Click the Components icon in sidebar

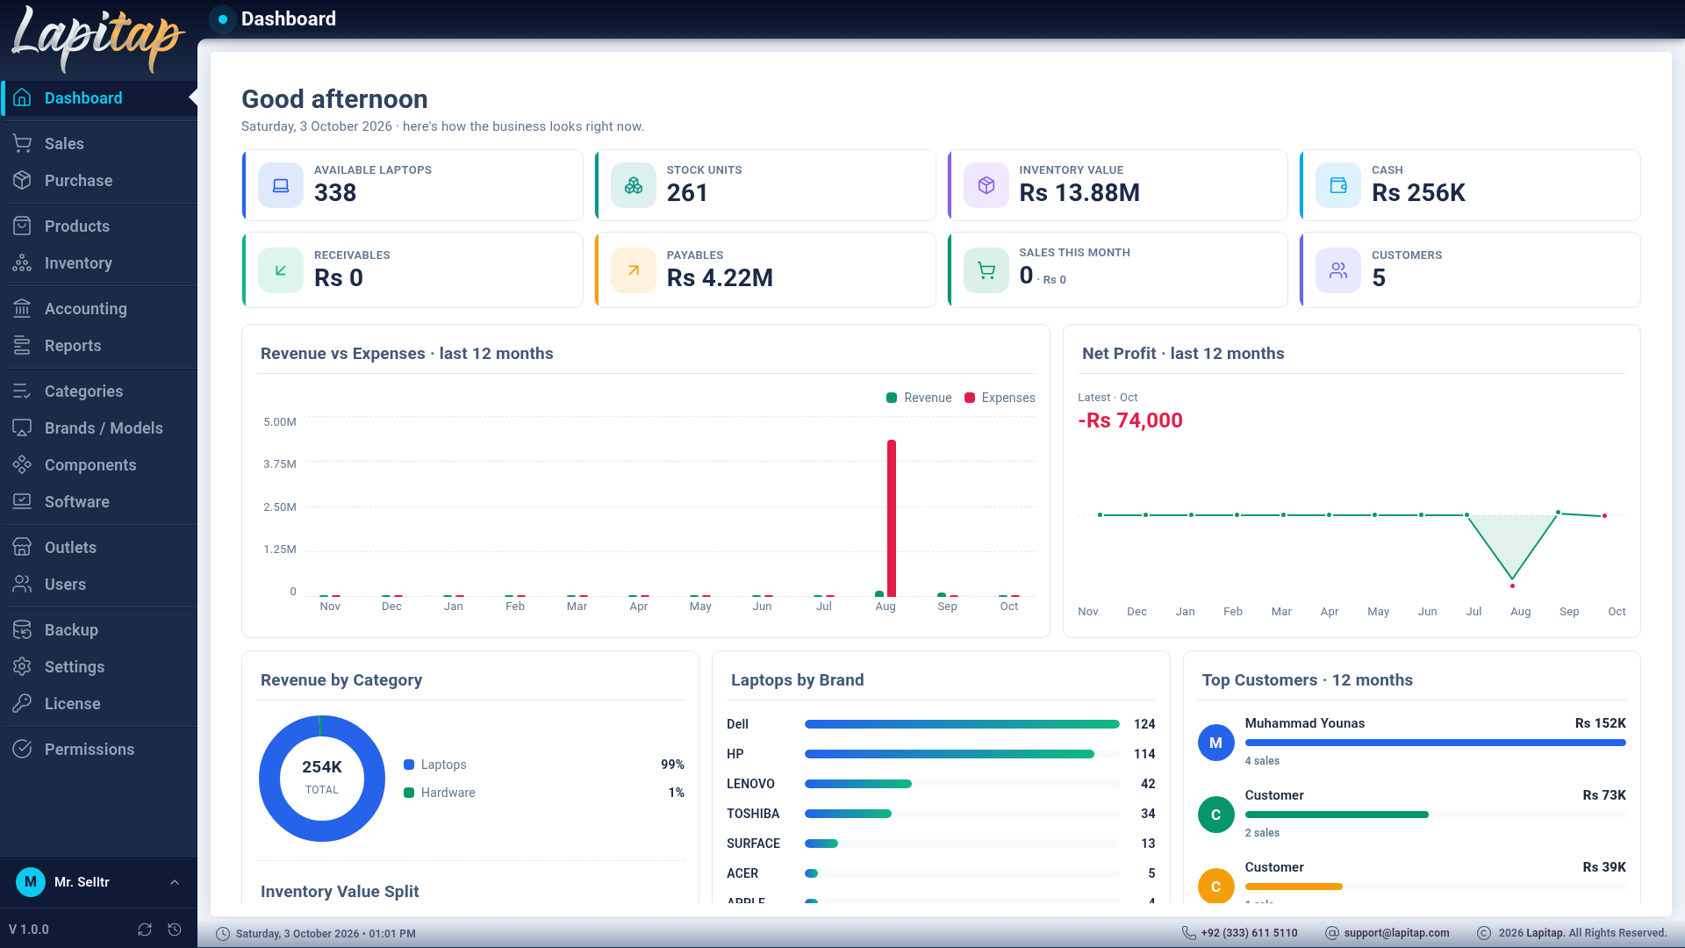(x=22, y=464)
